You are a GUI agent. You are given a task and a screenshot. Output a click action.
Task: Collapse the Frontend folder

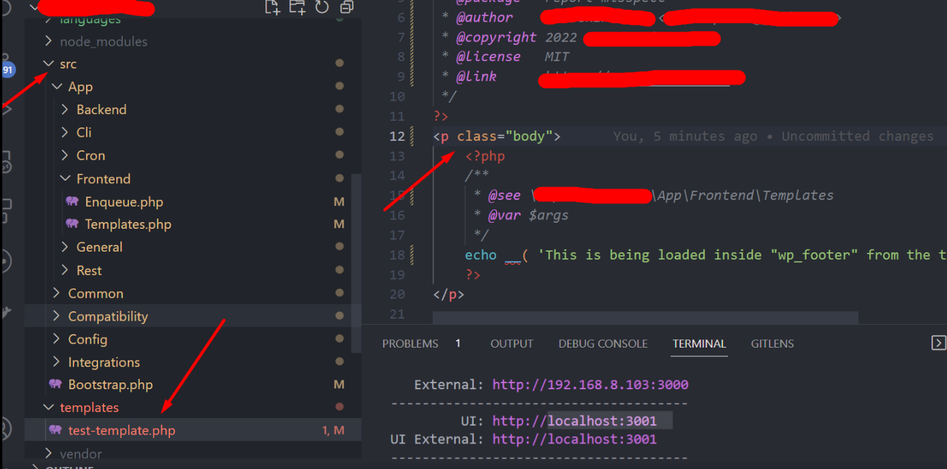[x=65, y=178]
